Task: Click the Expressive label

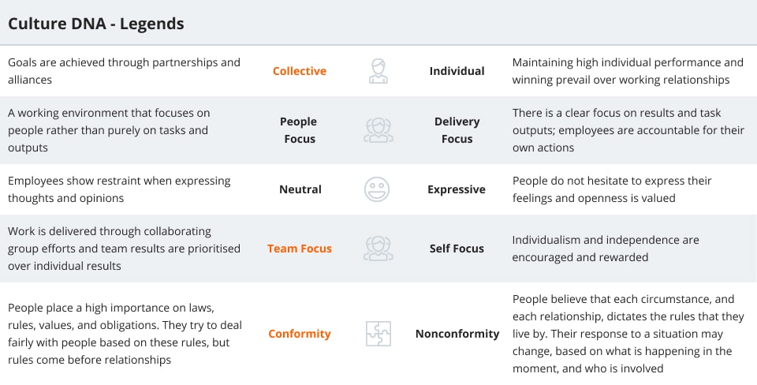Action: [x=457, y=189]
